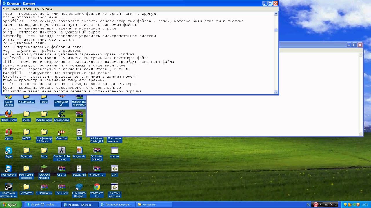Maximize the background window behind Notepad
The width and height of the screenshot is (371, 208).
pos(354,45)
